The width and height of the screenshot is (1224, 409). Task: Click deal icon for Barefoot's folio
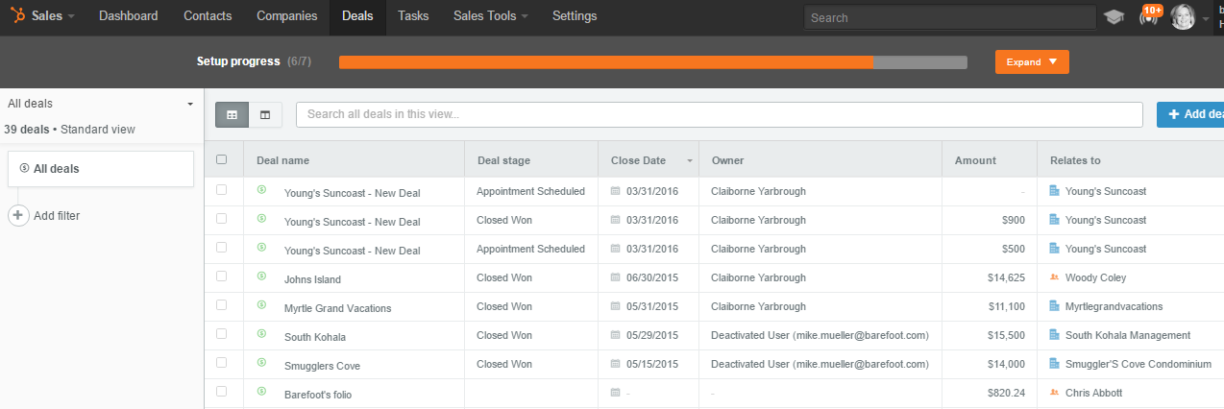tap(260, 392)
